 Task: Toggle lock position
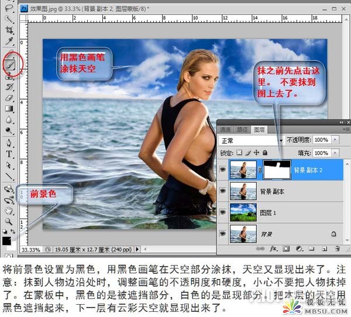pyautogui.click(x=256, y=153)
